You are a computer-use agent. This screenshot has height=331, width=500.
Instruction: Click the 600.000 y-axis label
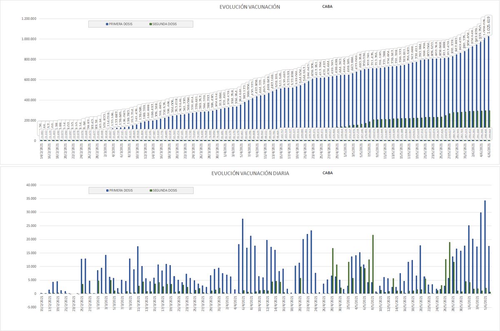[31, 80]
